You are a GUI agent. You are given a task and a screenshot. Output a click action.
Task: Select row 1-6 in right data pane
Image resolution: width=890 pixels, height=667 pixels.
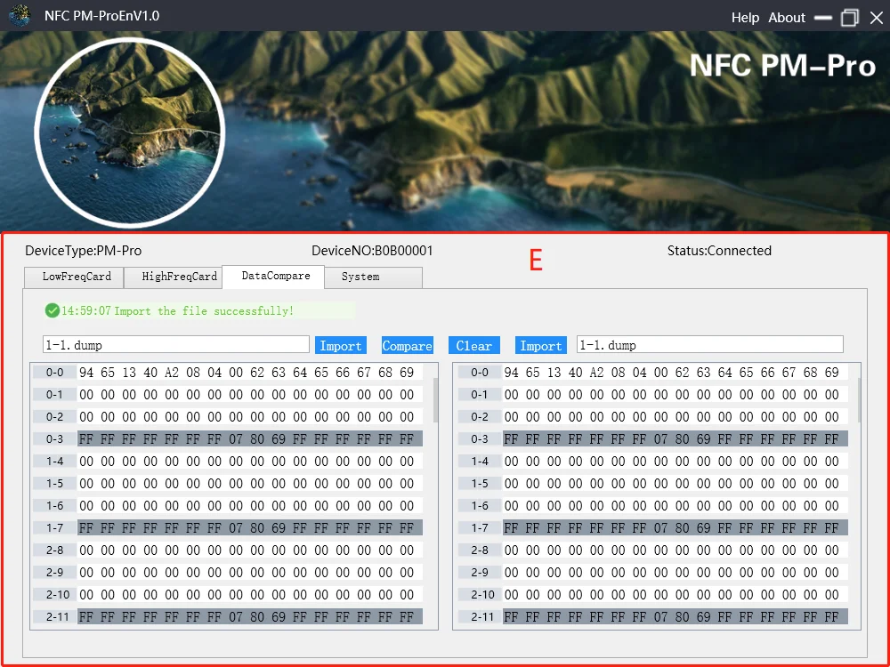652,505
